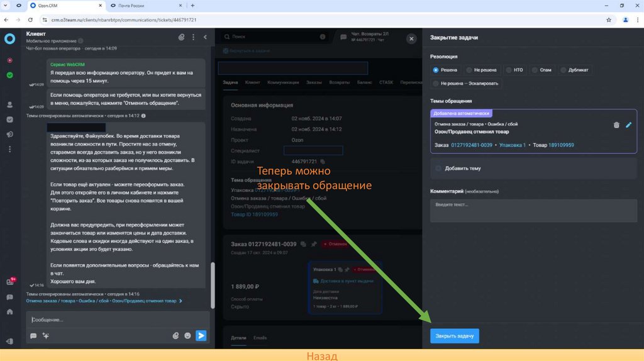Open the browser tab list dropdown arrow

(5, 6)
